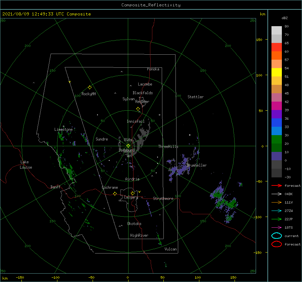This screenshot has height=282, width=302.
Task: Click the red forecast arrow legend icon
Action: tap(276, 185)
